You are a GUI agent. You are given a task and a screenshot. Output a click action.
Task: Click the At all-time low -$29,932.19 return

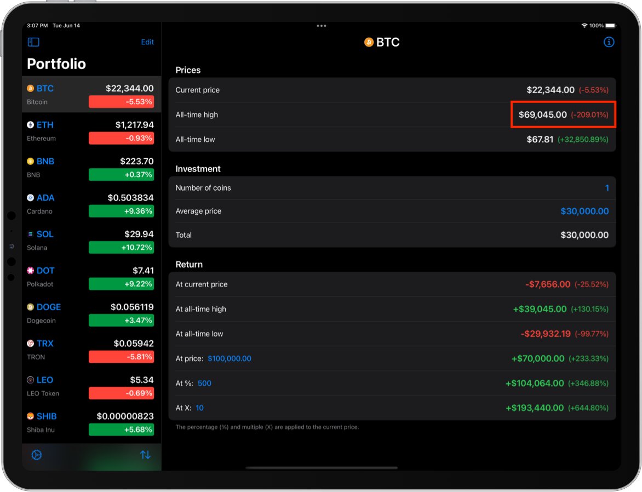[546, 334]
